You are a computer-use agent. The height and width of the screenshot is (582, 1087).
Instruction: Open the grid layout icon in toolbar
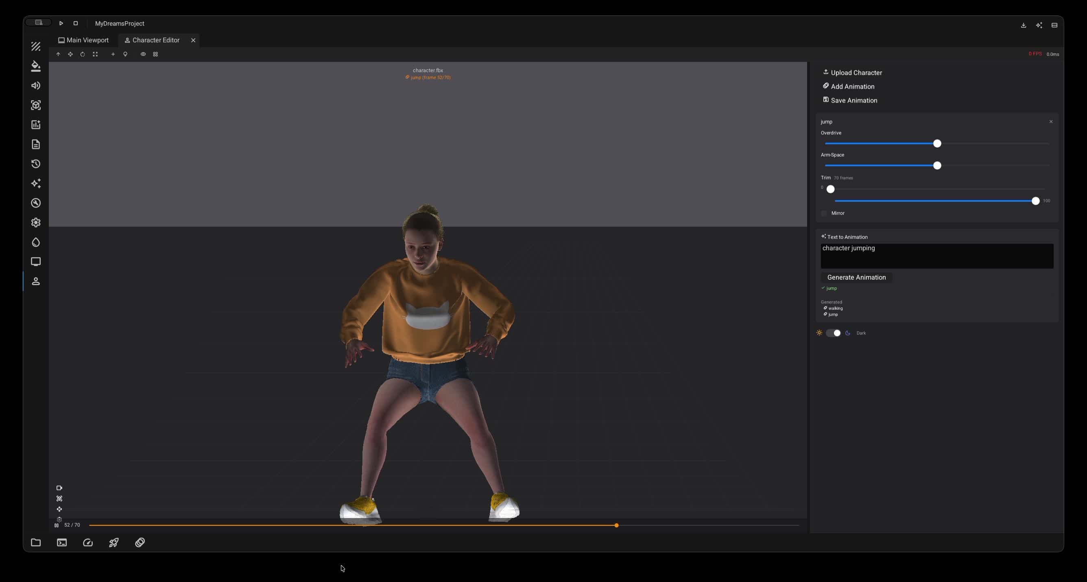coord(156,54)
